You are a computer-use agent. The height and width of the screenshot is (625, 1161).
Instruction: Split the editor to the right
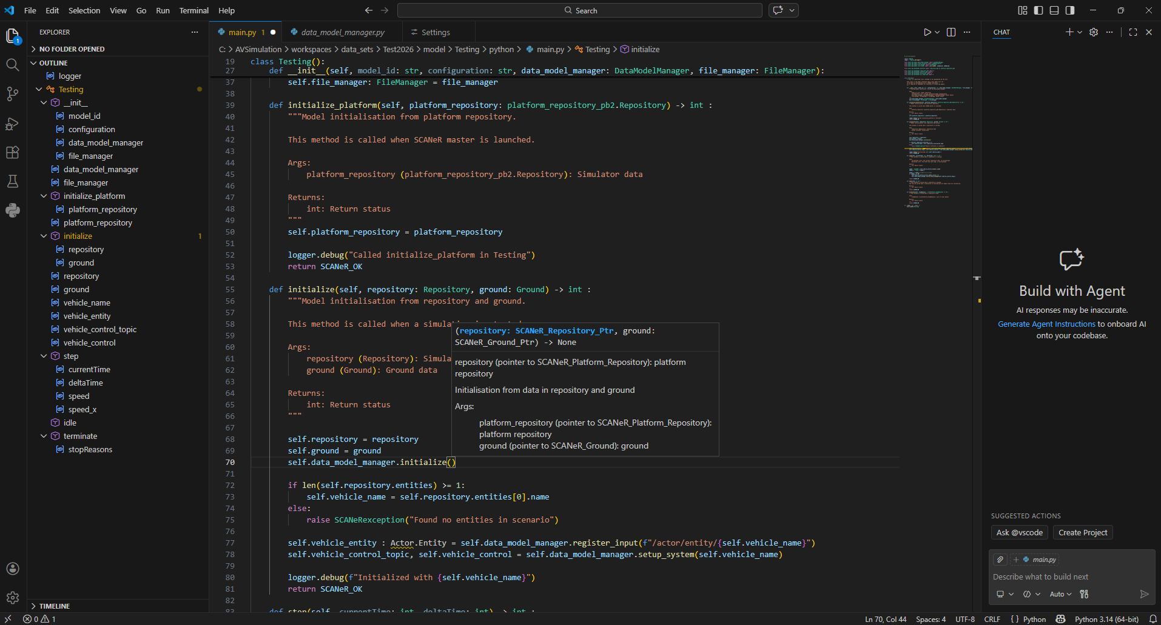(951, 32)
